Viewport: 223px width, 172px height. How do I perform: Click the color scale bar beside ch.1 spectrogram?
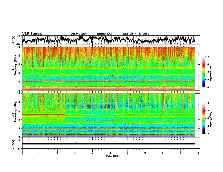204,72
